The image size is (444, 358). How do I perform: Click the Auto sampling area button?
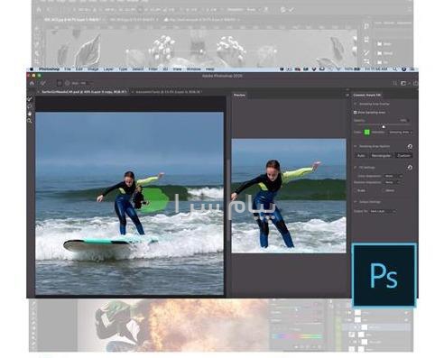tap(361, 155)
